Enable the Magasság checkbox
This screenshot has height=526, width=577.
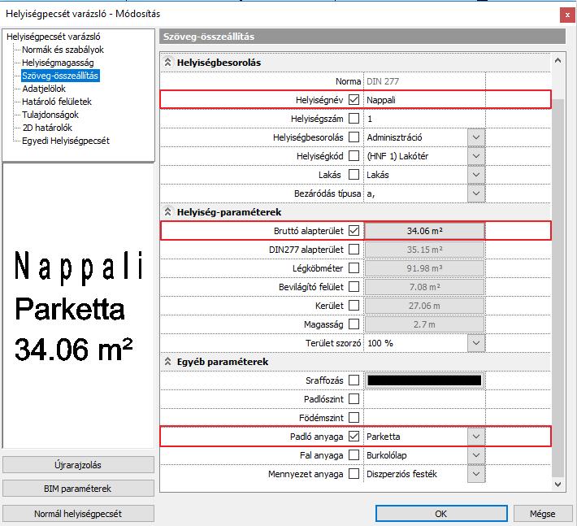tap(354, 324)
